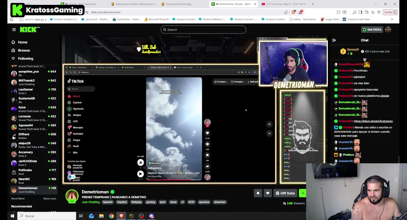Viewport: 407px width, 220px height.
Task: Expand the bookmarks bar overflow chevron
Action: click(x=392, y=19)
